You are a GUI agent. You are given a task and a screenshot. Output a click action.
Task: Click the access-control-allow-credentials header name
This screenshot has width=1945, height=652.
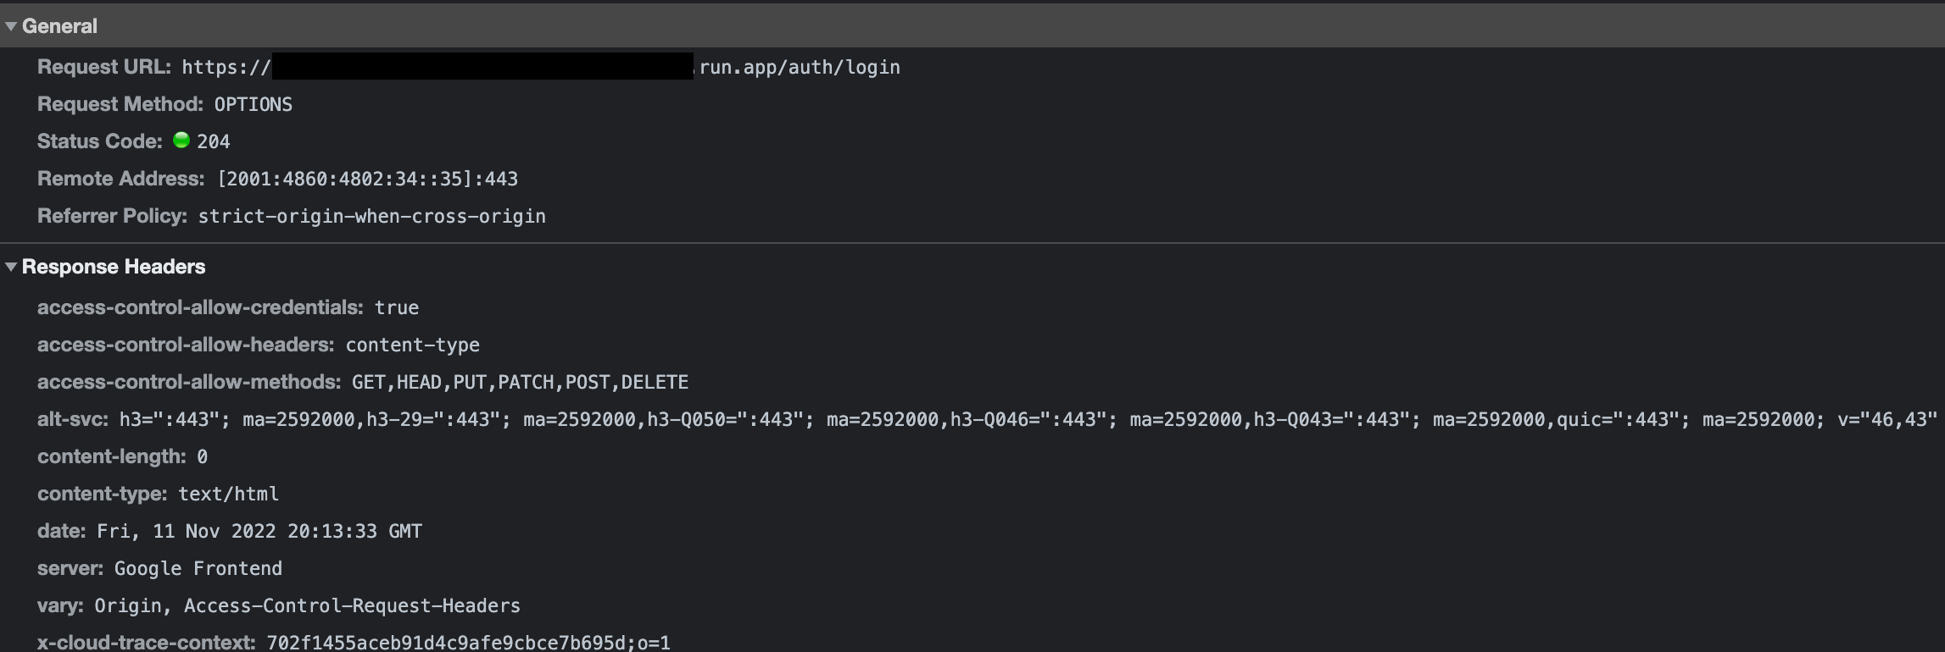coord(201,307)
